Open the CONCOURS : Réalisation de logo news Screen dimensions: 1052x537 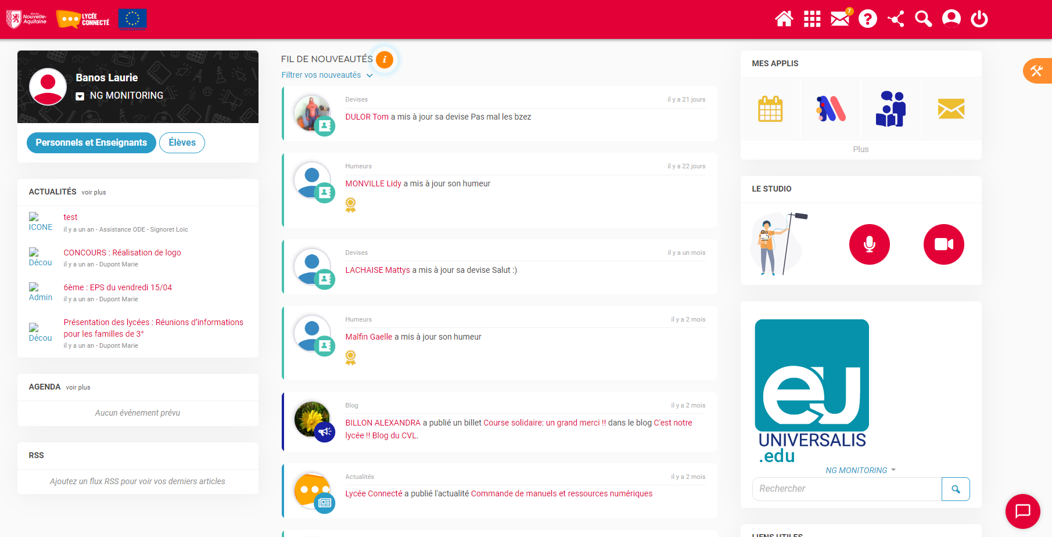point(122,253)
